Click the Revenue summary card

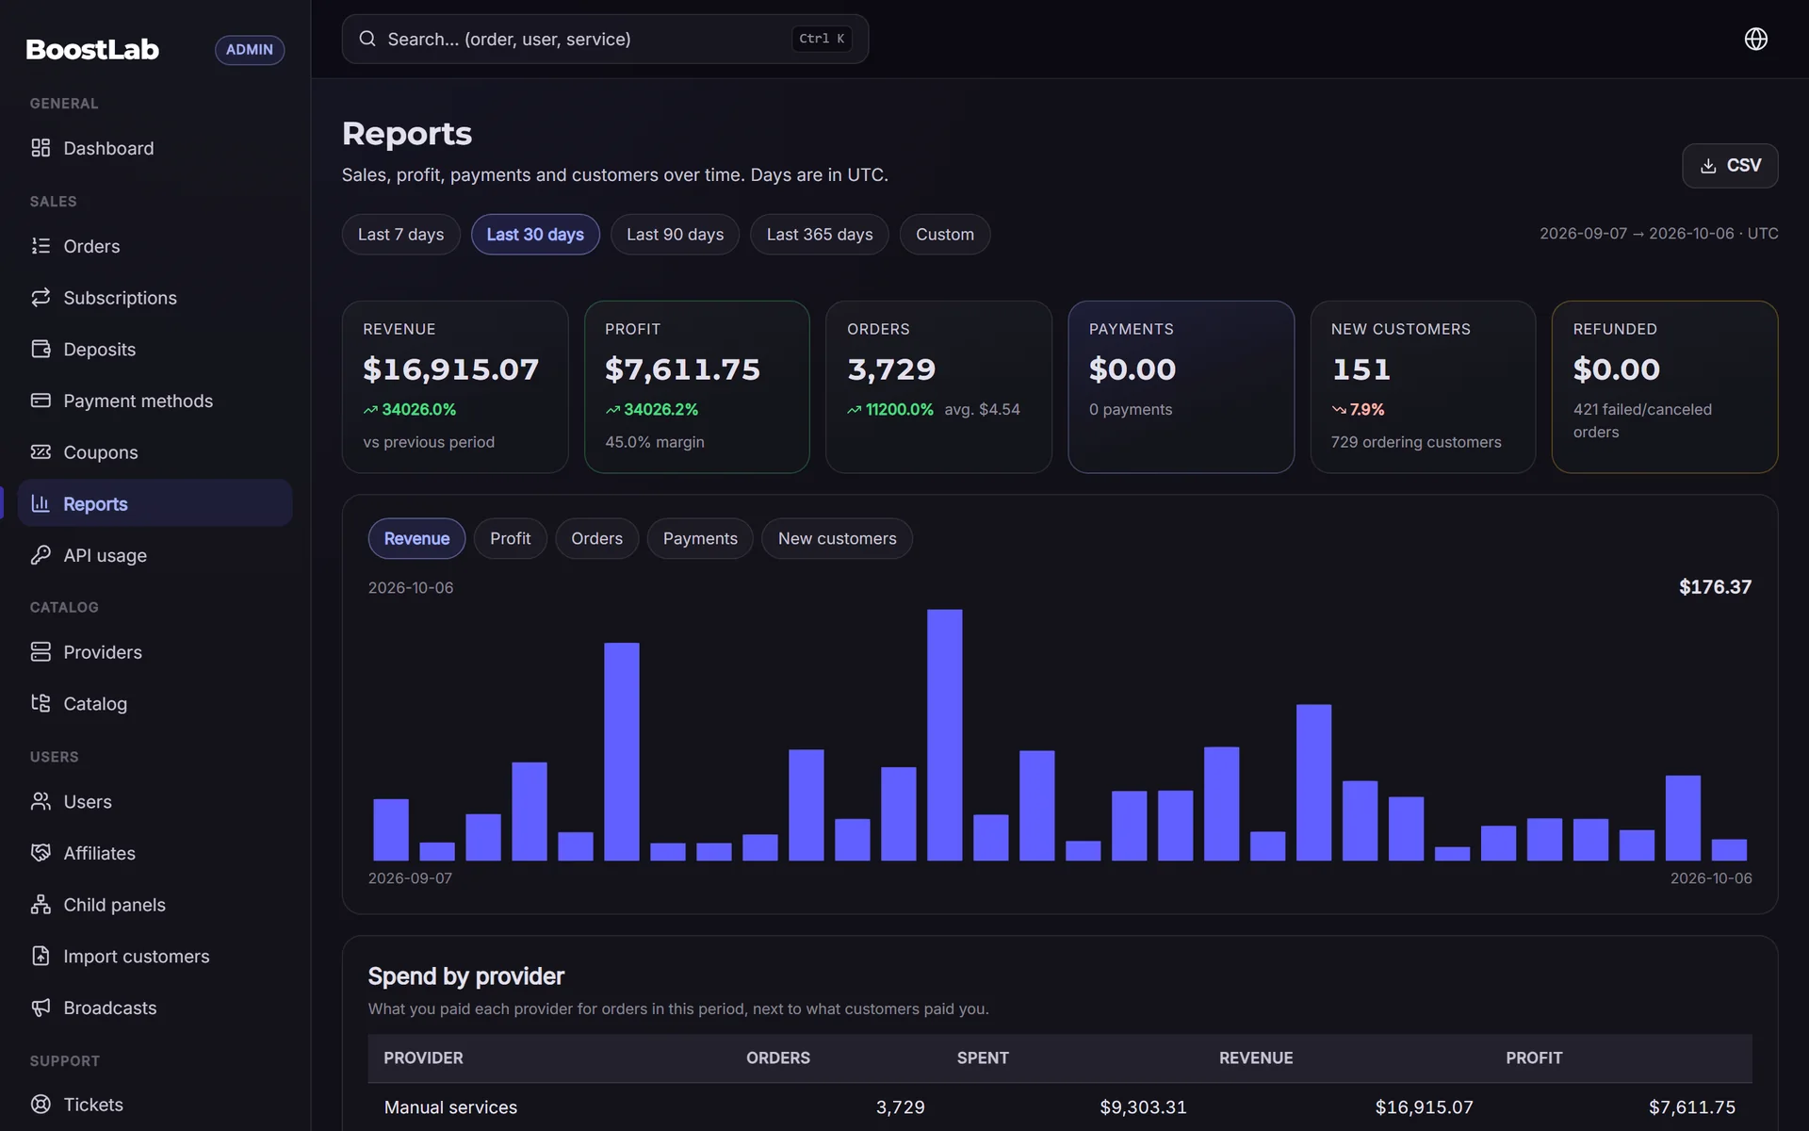(455, 386)
